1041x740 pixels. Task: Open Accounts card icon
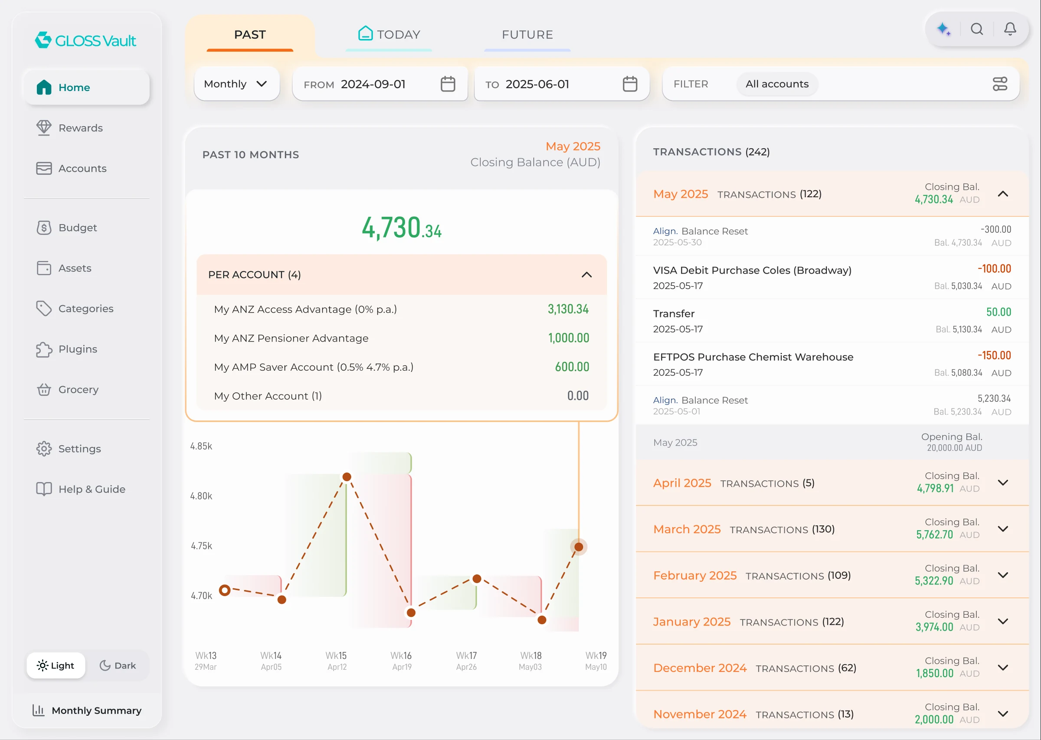[x=44, y=168]
